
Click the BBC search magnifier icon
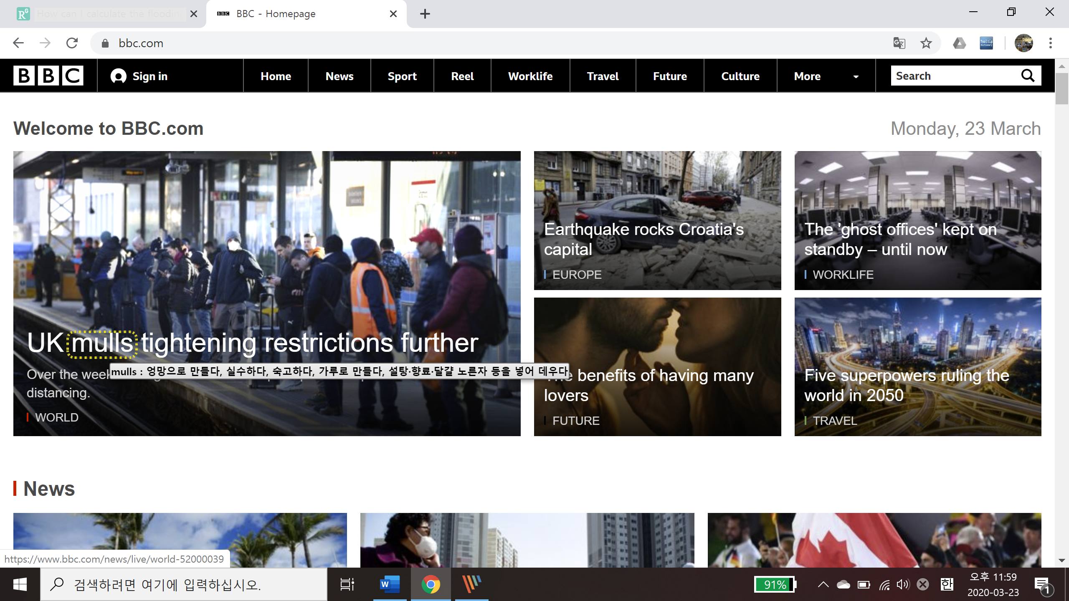pos(1028,76)
